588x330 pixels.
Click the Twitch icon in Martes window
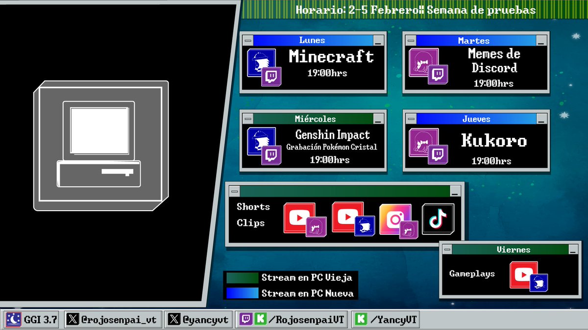click(438, 75)
